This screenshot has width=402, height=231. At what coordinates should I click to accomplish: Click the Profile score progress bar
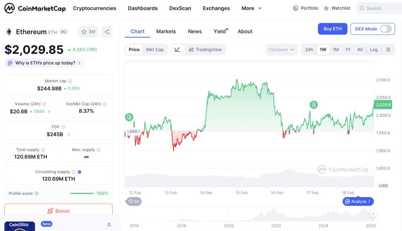[x=82, y=193]
